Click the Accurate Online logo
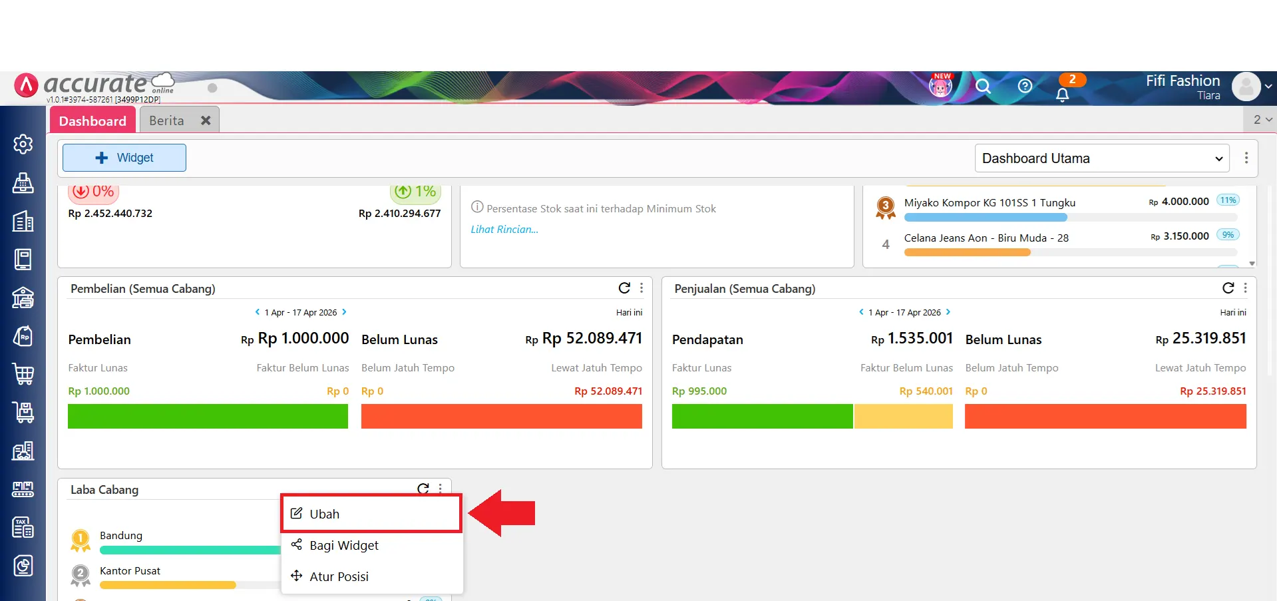1277x601 pixels. pos(93,85)
